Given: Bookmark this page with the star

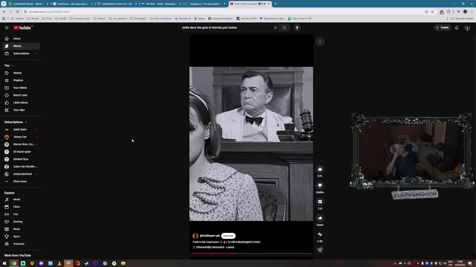Looking at the screenshot, I should [432, 11].
